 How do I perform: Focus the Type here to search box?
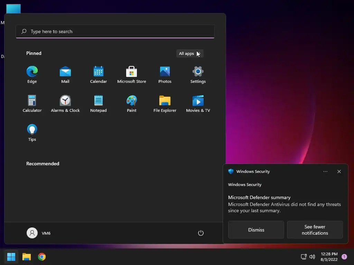click(x=115, y=31)
